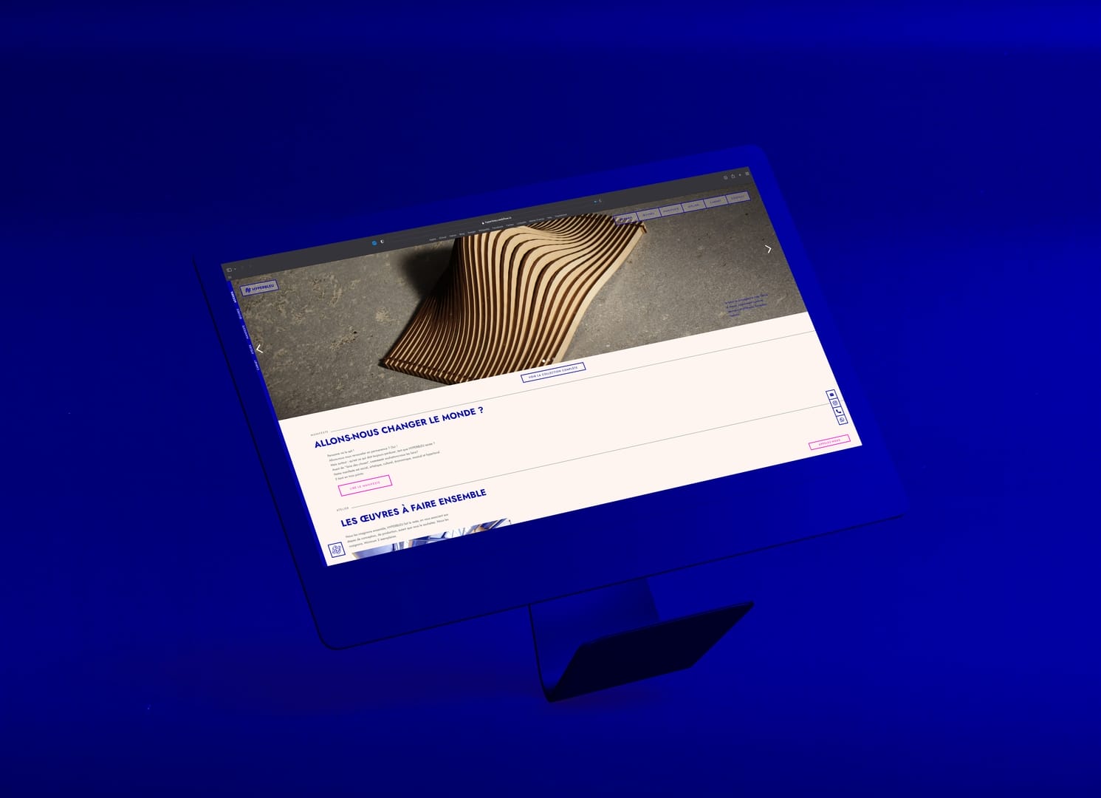Click the half-circle appearance icon beside address bar

382,242
